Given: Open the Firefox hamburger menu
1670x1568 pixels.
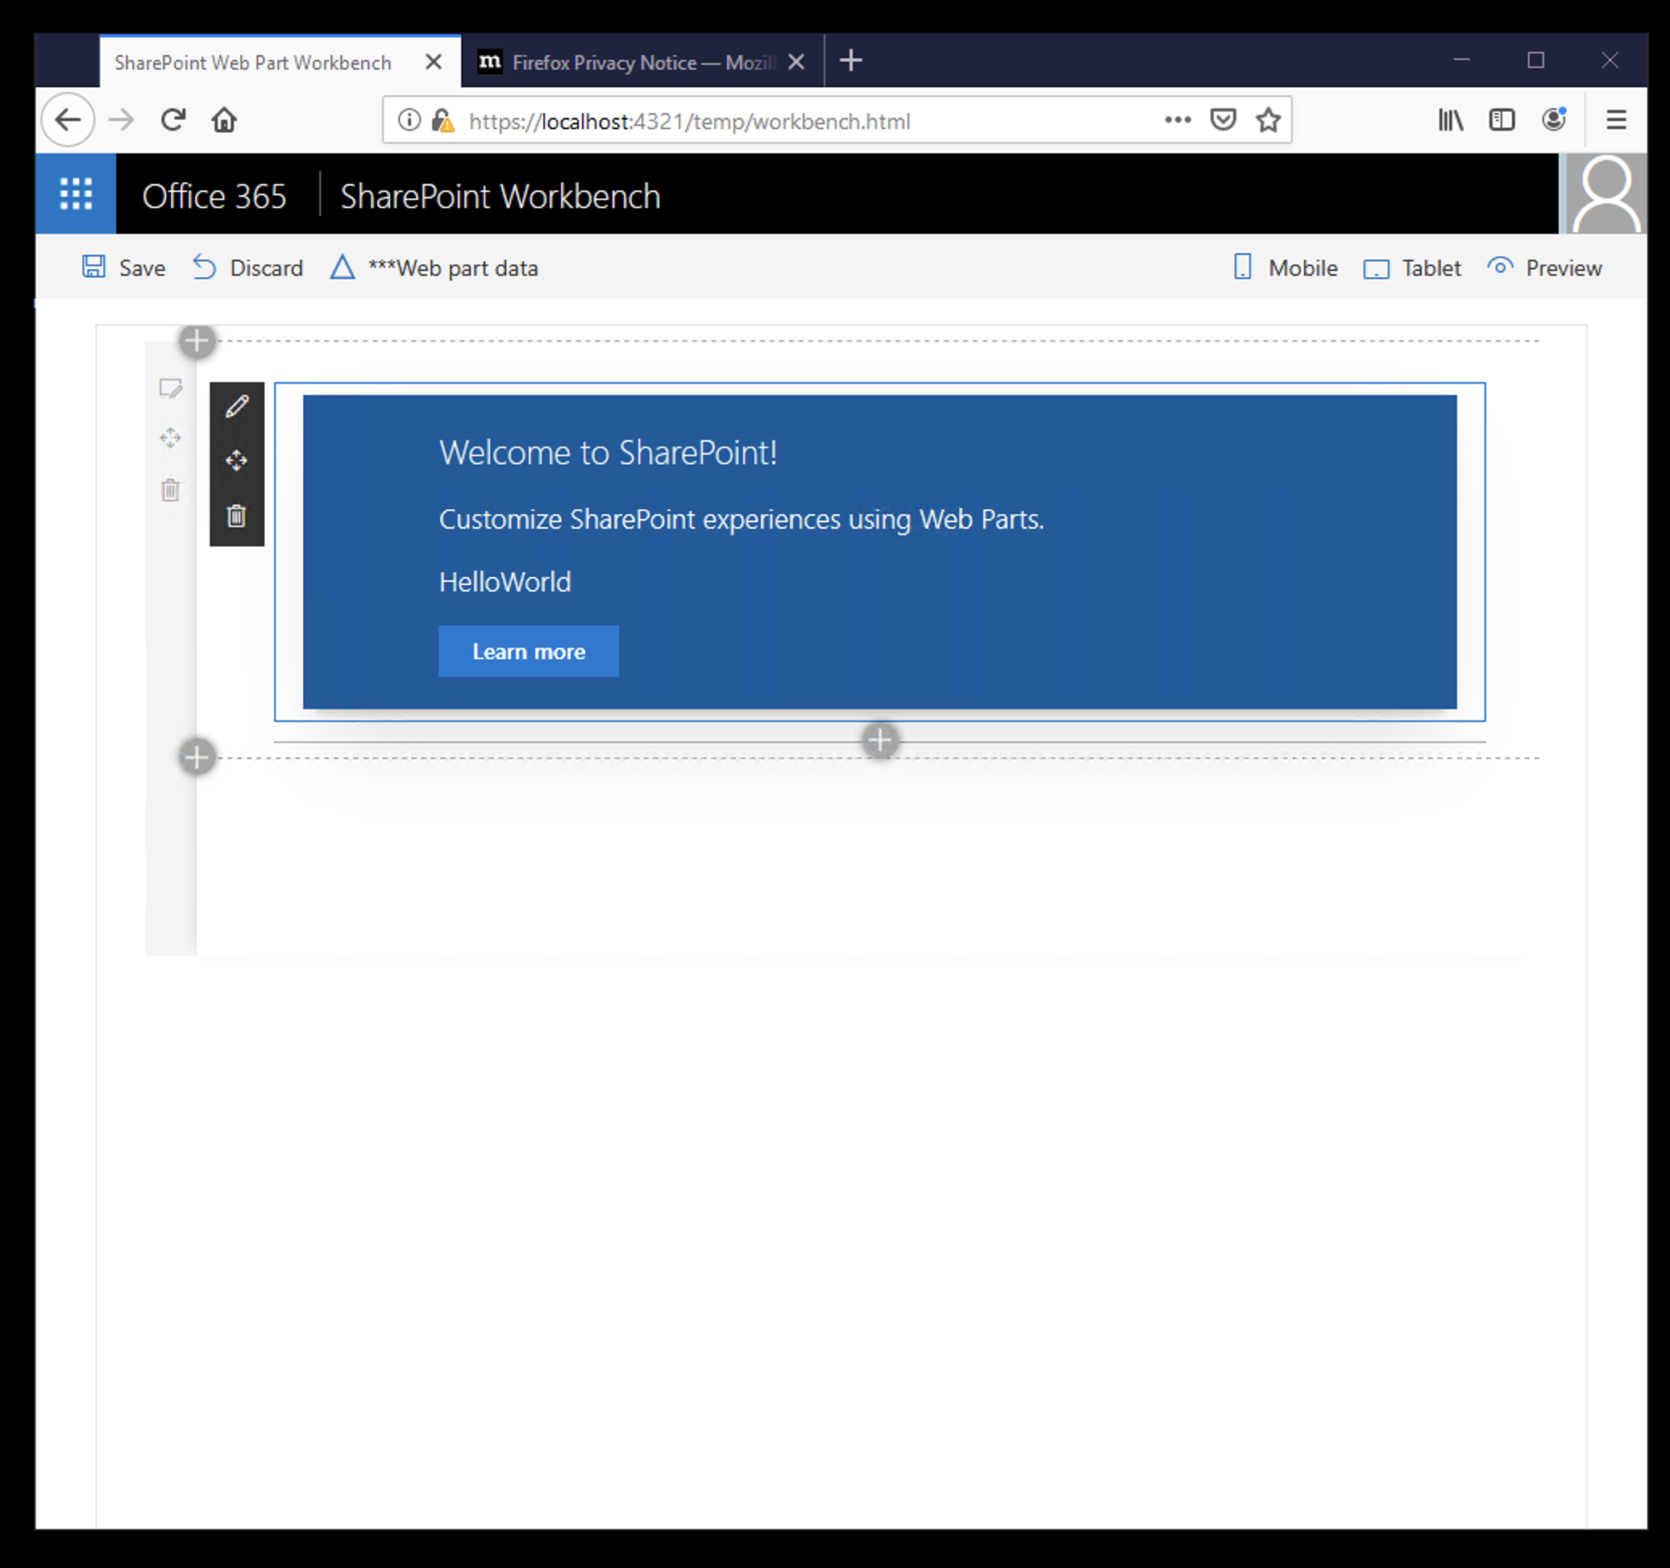Looking at the screenshot, I should click(x=1615, y=120).
